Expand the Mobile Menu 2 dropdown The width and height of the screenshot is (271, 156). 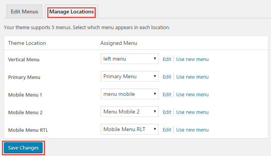tap(130, 112)
